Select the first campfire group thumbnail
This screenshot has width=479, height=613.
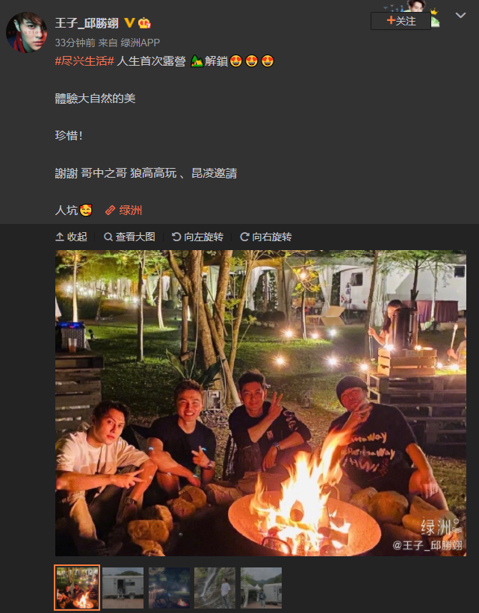pos(77,588)
